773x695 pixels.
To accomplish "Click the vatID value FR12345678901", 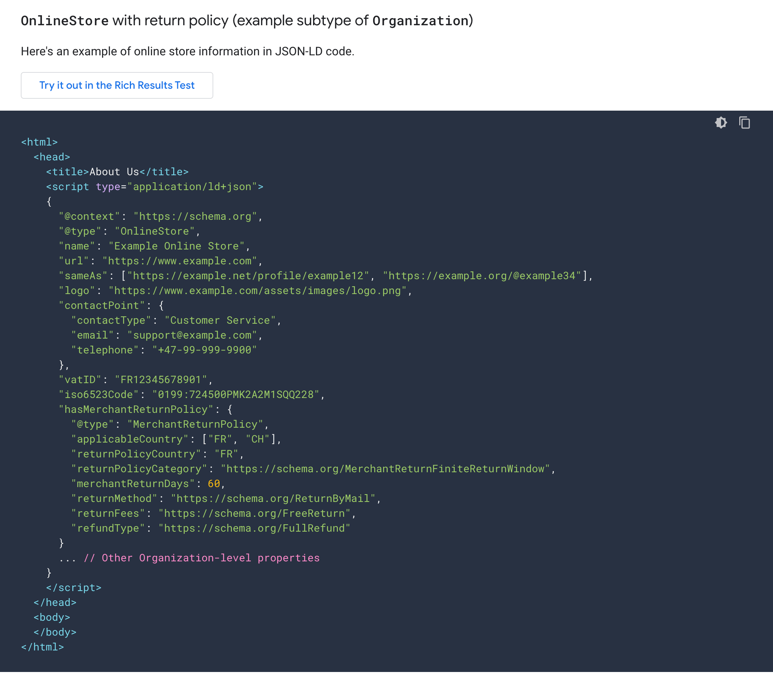I will coord(161,379).
